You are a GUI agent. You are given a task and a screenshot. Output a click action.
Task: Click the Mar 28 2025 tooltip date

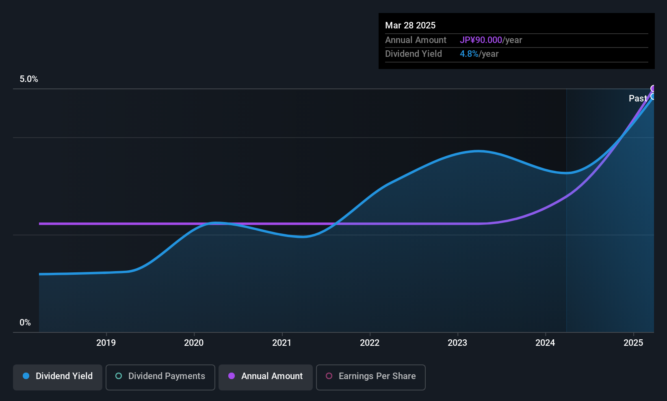(410, 26)
